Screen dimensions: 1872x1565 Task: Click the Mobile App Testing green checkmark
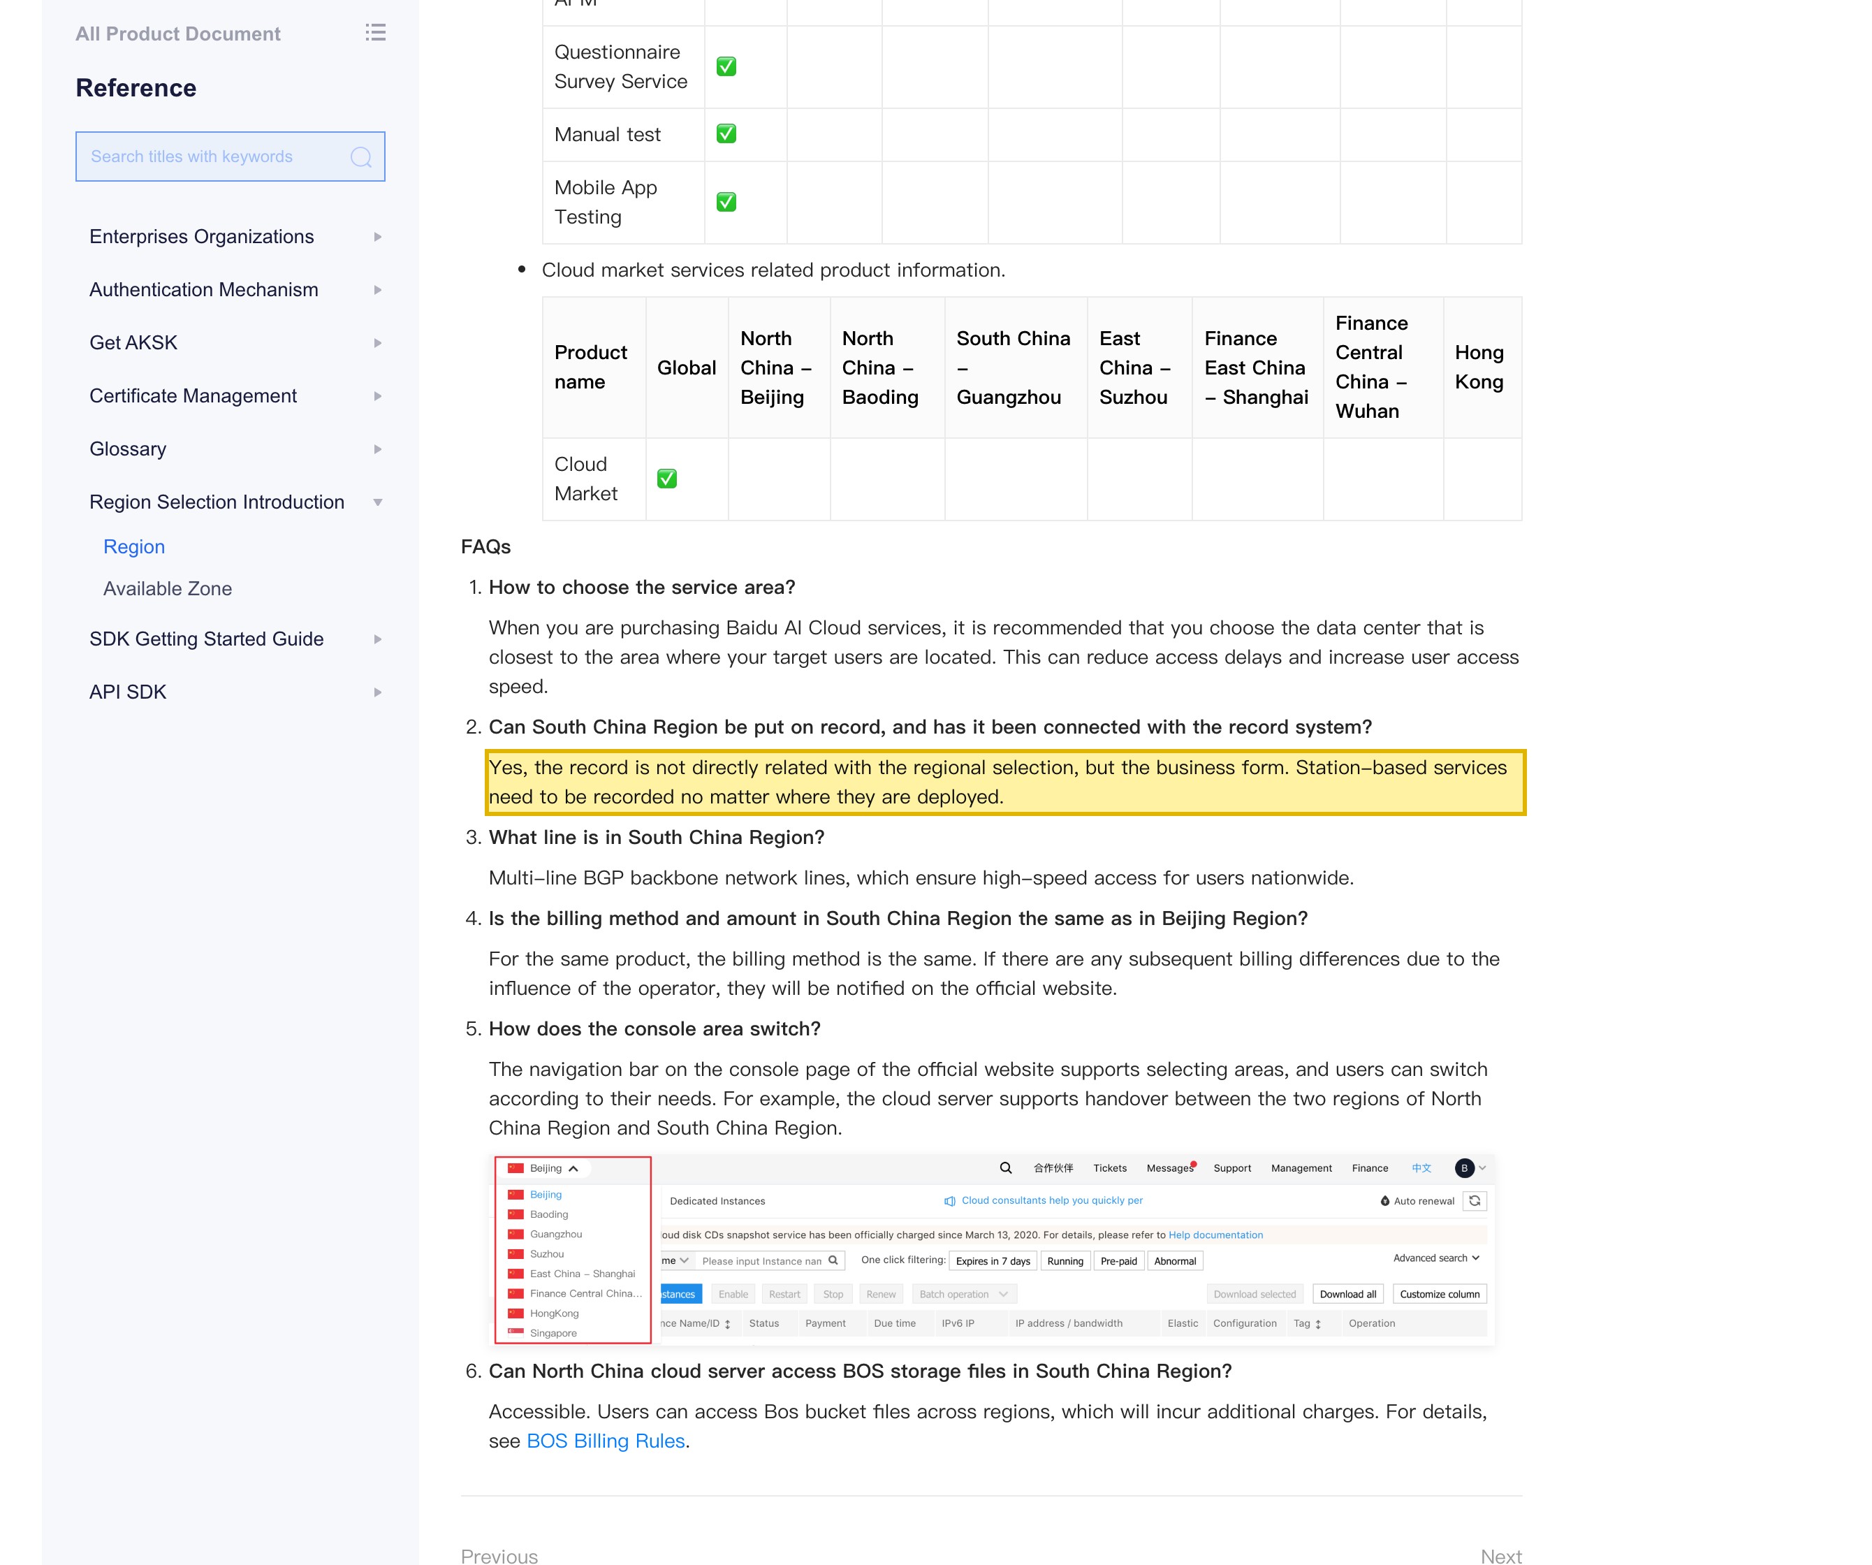pos(726,201)
